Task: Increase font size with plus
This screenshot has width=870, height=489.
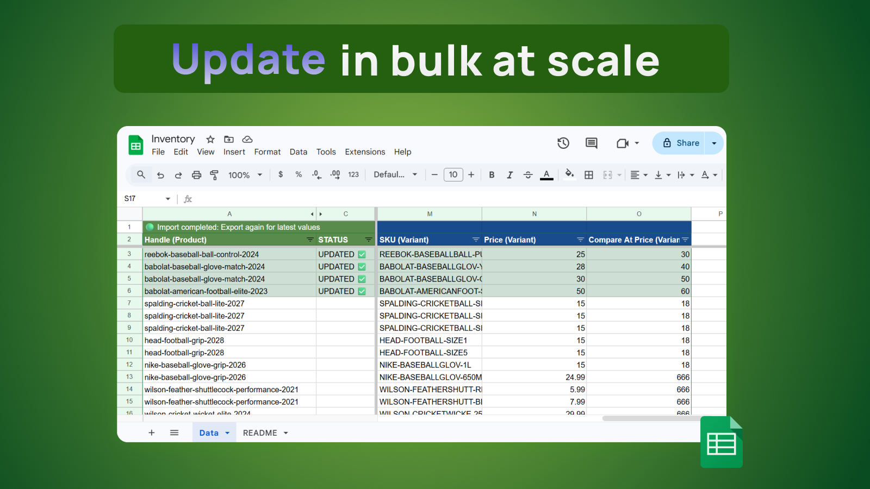Action: [x=471, y=174]
